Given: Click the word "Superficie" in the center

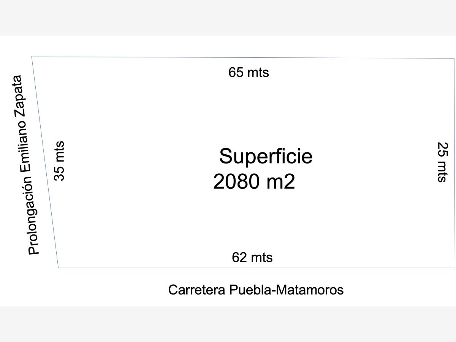Looking at the screenshot, I should pos(266,156).
